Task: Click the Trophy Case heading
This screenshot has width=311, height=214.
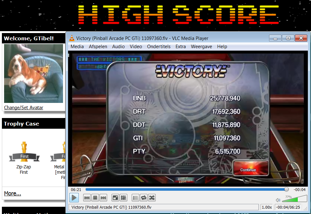Action: coord(21,124)
